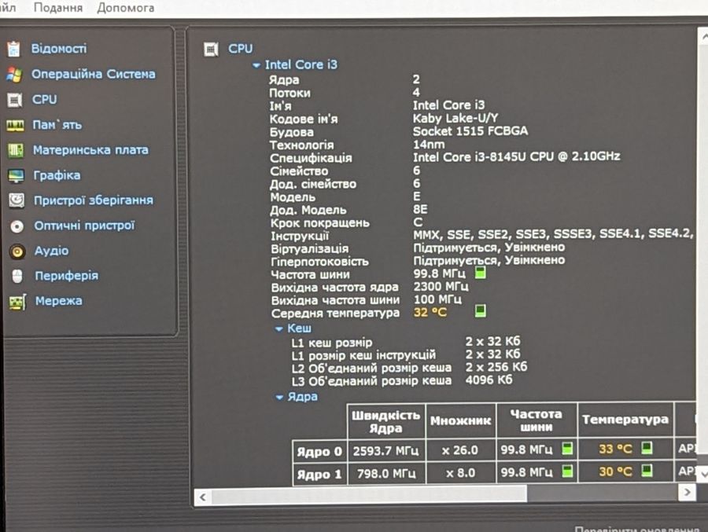Click the green bus frequency icon in Ядро 1 row
The image size is (708, 532).
coord(567,471)
